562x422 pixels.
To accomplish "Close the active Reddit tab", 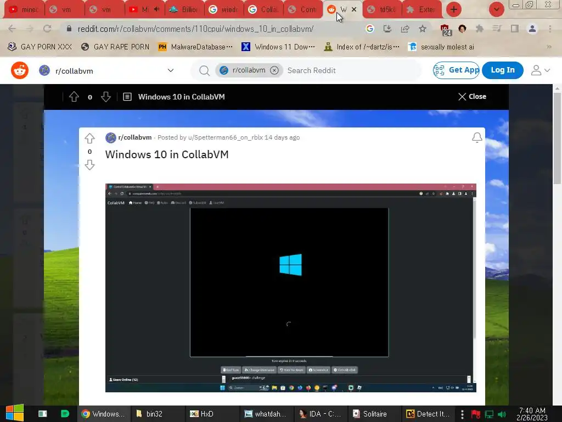I will [x=354, y=9].
